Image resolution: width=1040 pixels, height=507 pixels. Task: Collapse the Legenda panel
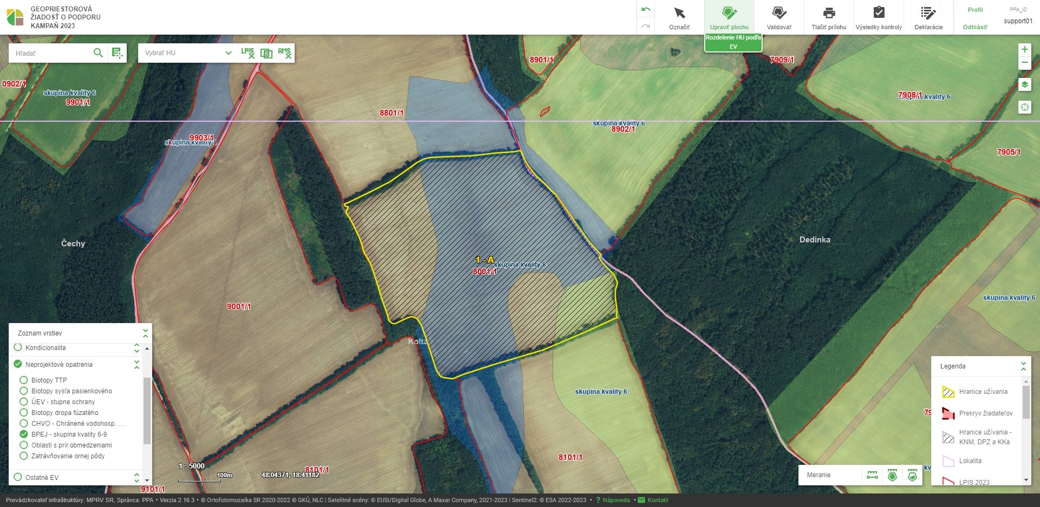pyautogui.click(x=1023, y=366)
